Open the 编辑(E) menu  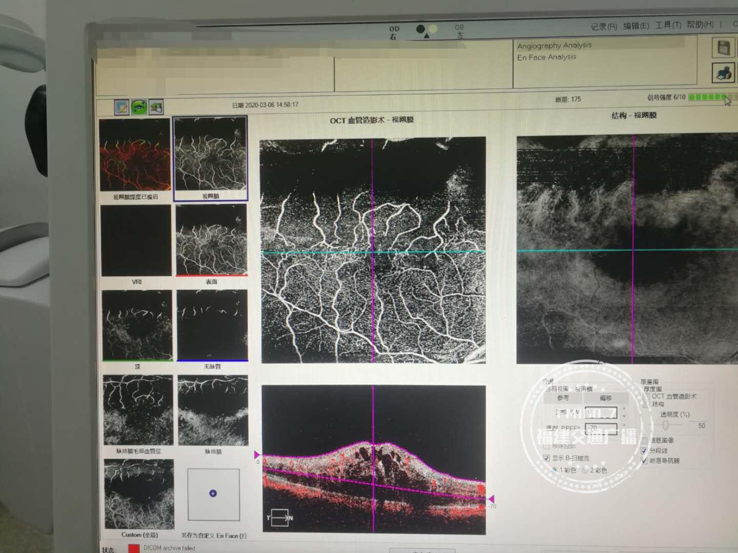pyautogui.click(x=636, y=26)
